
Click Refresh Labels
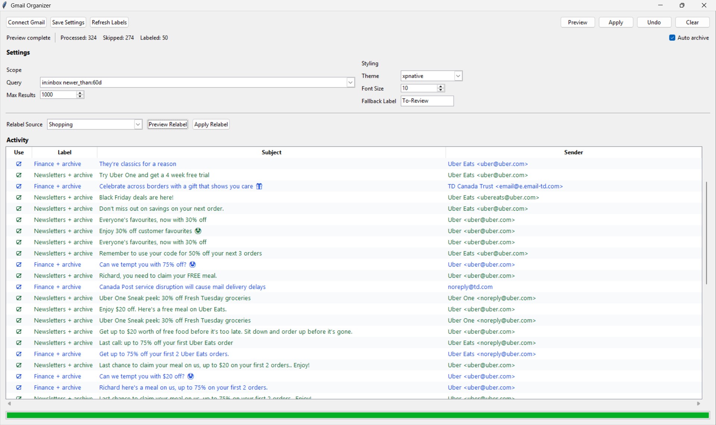pyautogui.click(x=109, y=22)
